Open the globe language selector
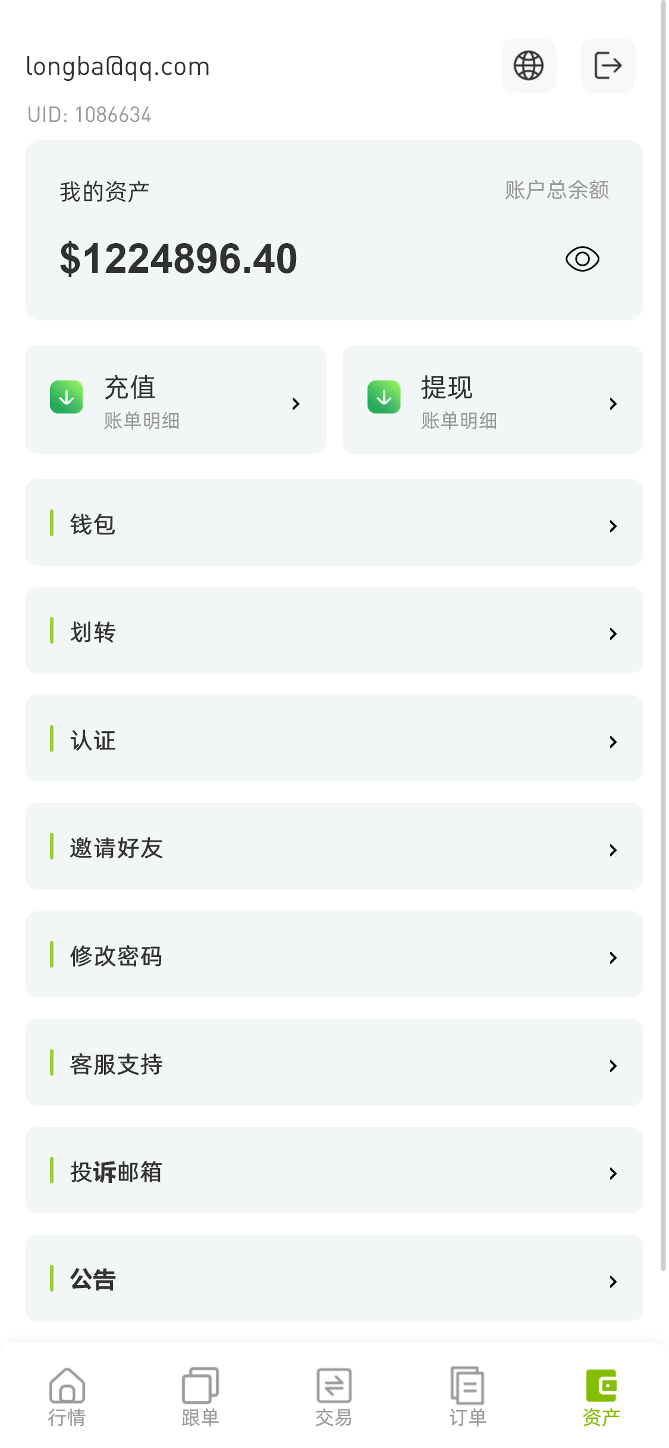The height and width of the screenshot is (1448, 669). [529, 65]
